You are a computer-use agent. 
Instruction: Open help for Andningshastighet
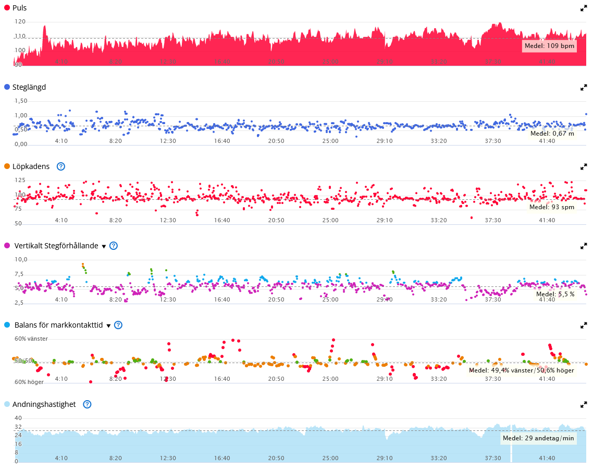click(87, 404)
